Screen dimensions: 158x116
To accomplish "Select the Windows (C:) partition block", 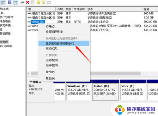I will (79, 92).
